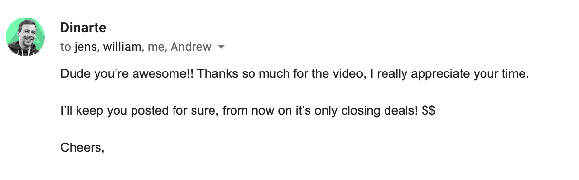Screen dimensions: 579x180
Task: Click the sender name Dinarte
Action: coord(83,28)
